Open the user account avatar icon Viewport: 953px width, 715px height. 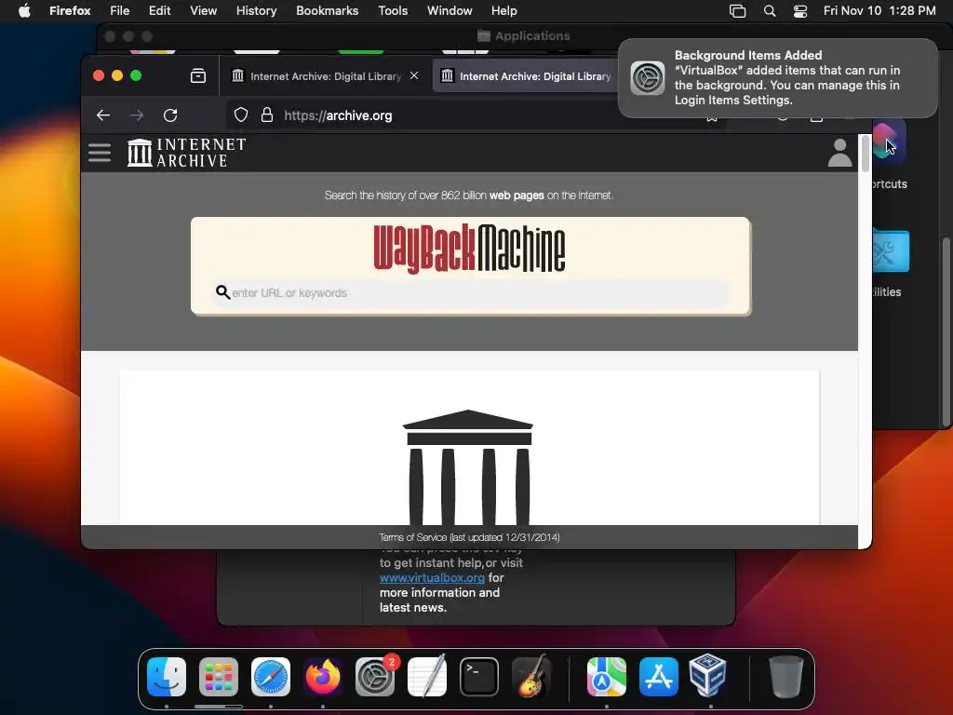click(x=839, y=153)
